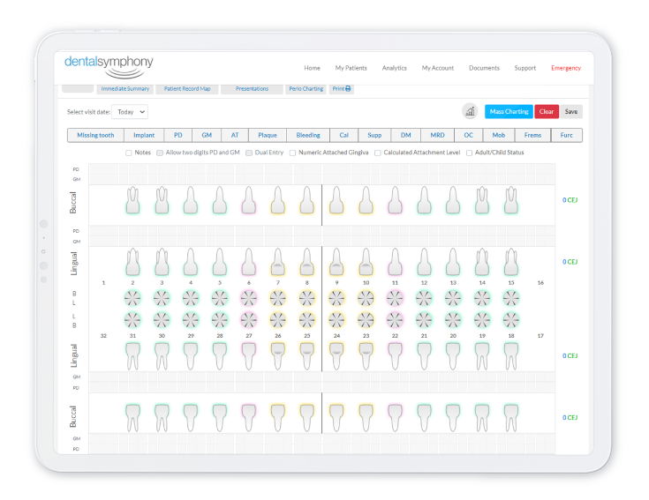
Task: Click the Print button with printer icon
Action: [x=342, y=89]
